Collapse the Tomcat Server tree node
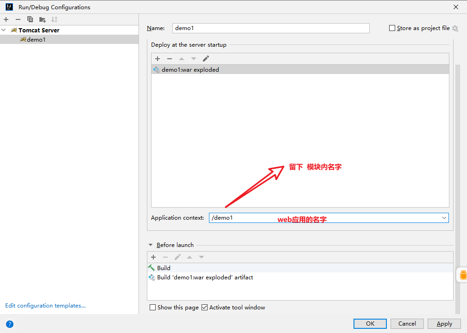 click(4, 30)
